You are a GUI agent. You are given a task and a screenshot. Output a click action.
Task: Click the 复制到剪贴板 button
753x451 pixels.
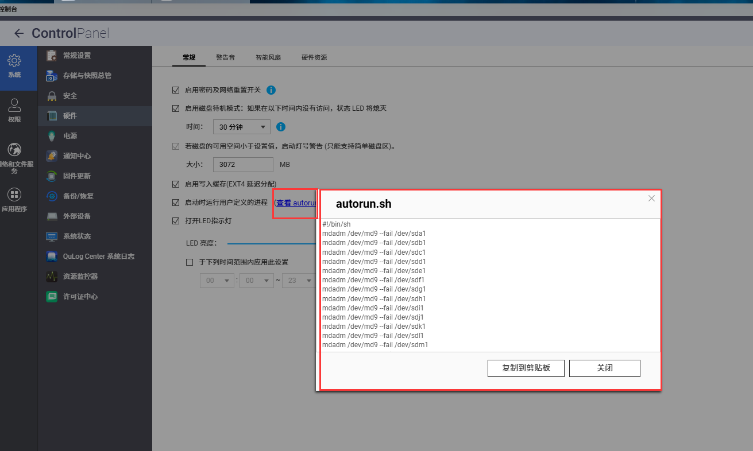coord(526,368)
